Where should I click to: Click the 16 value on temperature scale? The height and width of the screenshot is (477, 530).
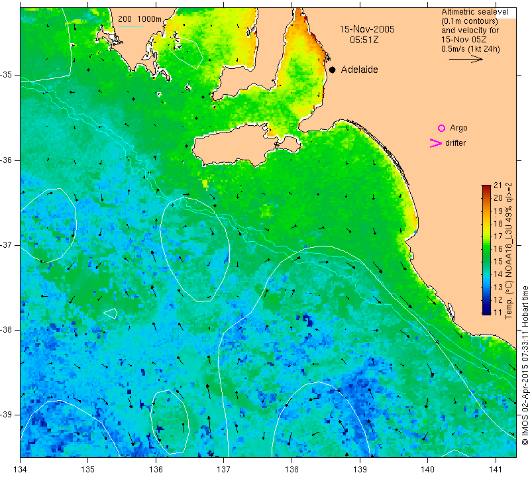[x=498, y=249]
